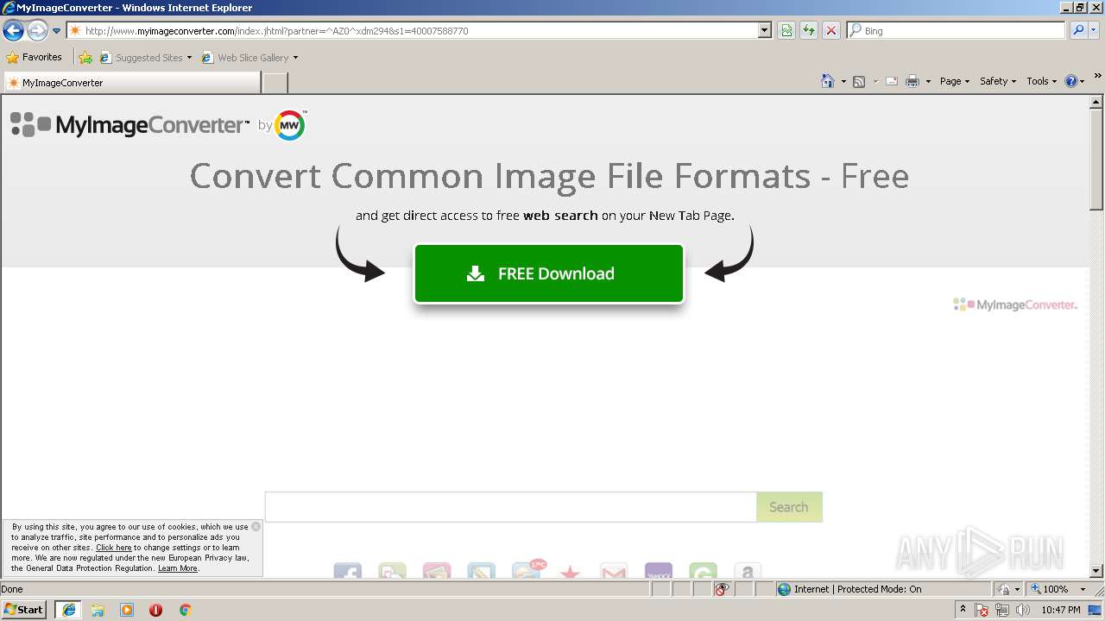
Task: Click the Yahoo shortcut icon
Action: pos(659,571)
